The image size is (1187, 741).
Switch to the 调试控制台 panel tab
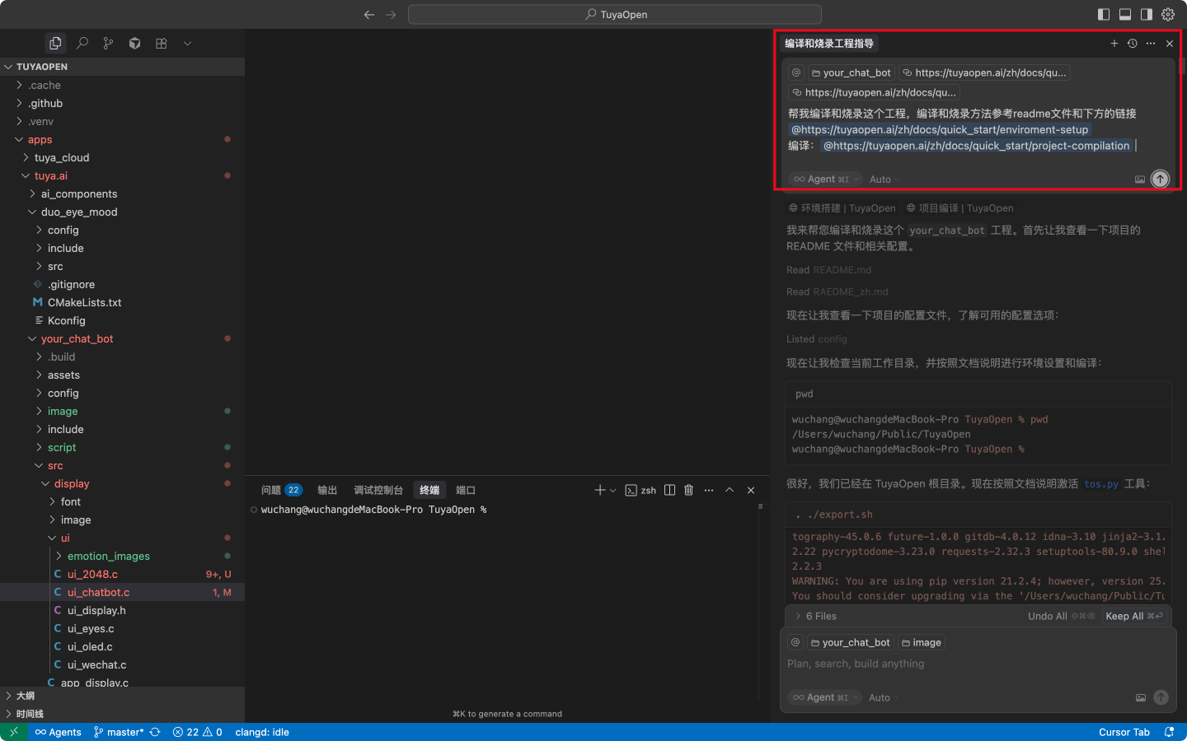coord(378,490)
